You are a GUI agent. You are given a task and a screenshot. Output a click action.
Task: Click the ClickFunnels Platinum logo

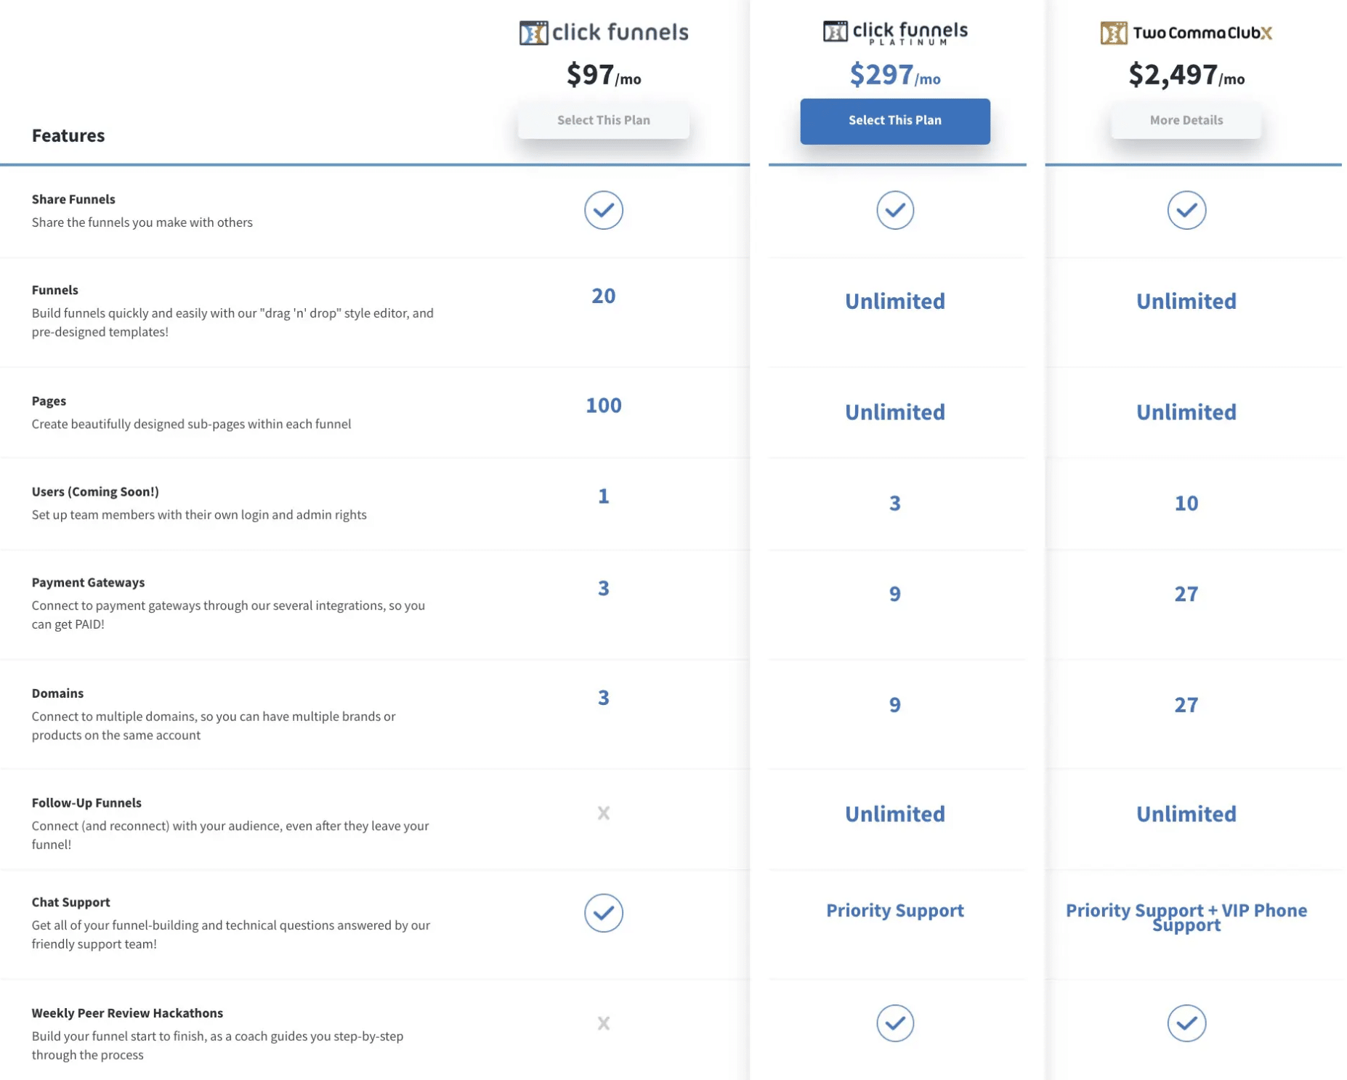pyautogui.click(x=895, y=33)
